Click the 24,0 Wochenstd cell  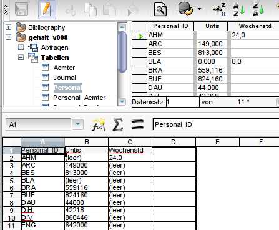point(255,35)
